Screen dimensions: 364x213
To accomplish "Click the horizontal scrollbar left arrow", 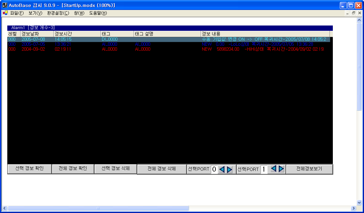I will pyautogui.click(x=4, y=208).
